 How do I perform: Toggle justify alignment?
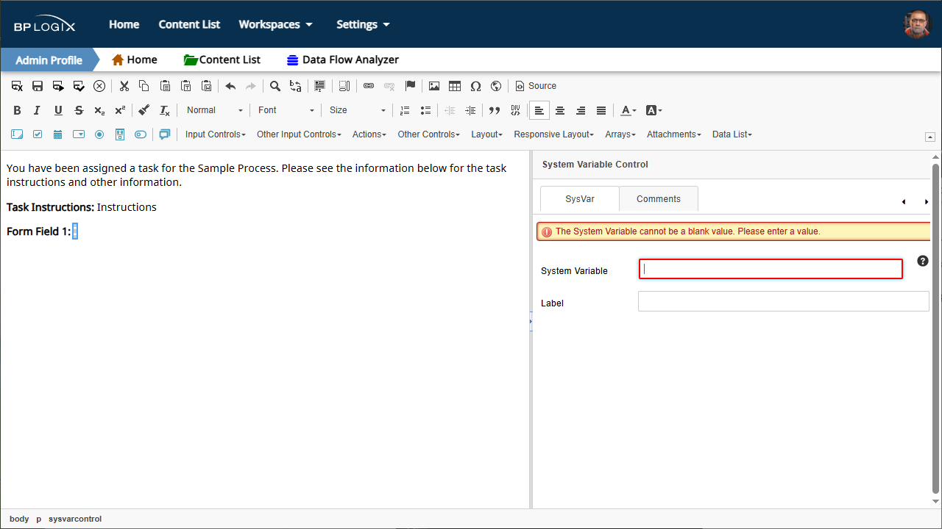[x=601, y=110]
